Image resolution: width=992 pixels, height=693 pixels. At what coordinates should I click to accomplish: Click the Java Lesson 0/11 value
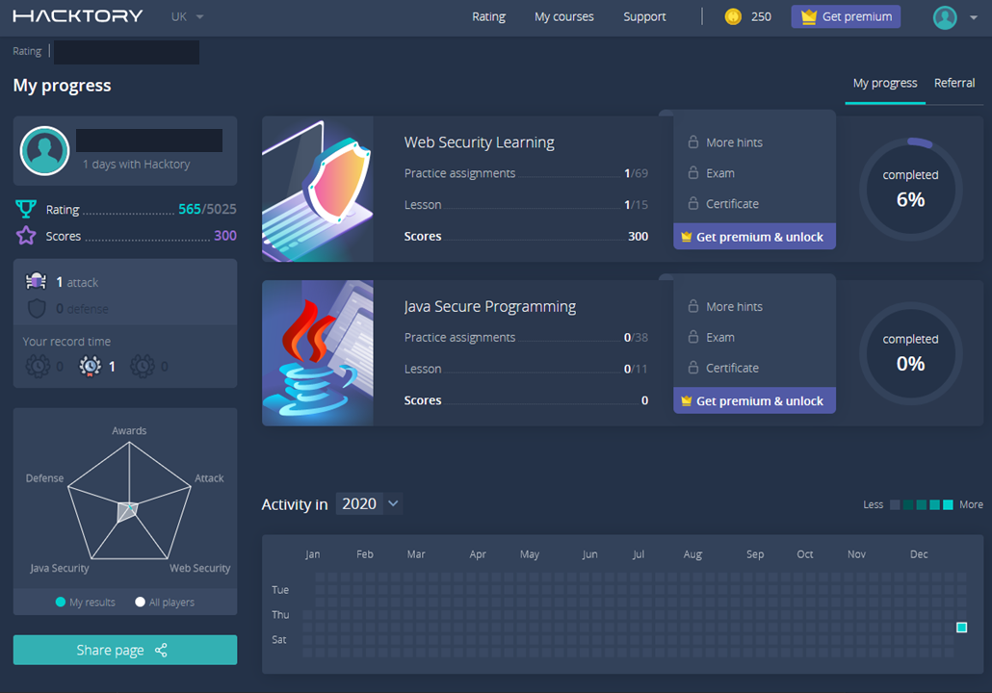pos(636,369)
